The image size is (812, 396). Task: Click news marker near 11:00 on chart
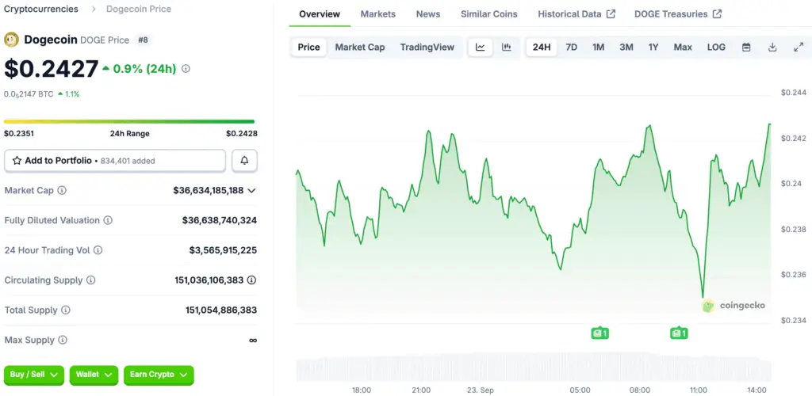pos(679,333)
